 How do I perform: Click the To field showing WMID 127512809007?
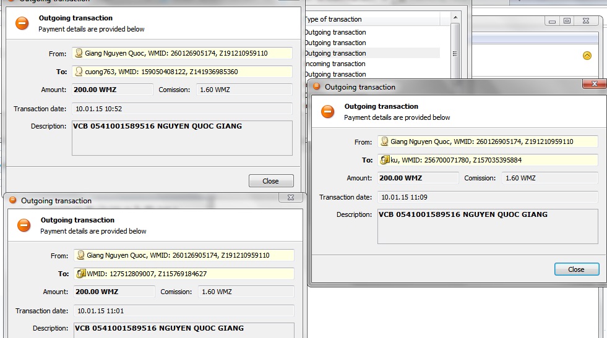(184, 273)
